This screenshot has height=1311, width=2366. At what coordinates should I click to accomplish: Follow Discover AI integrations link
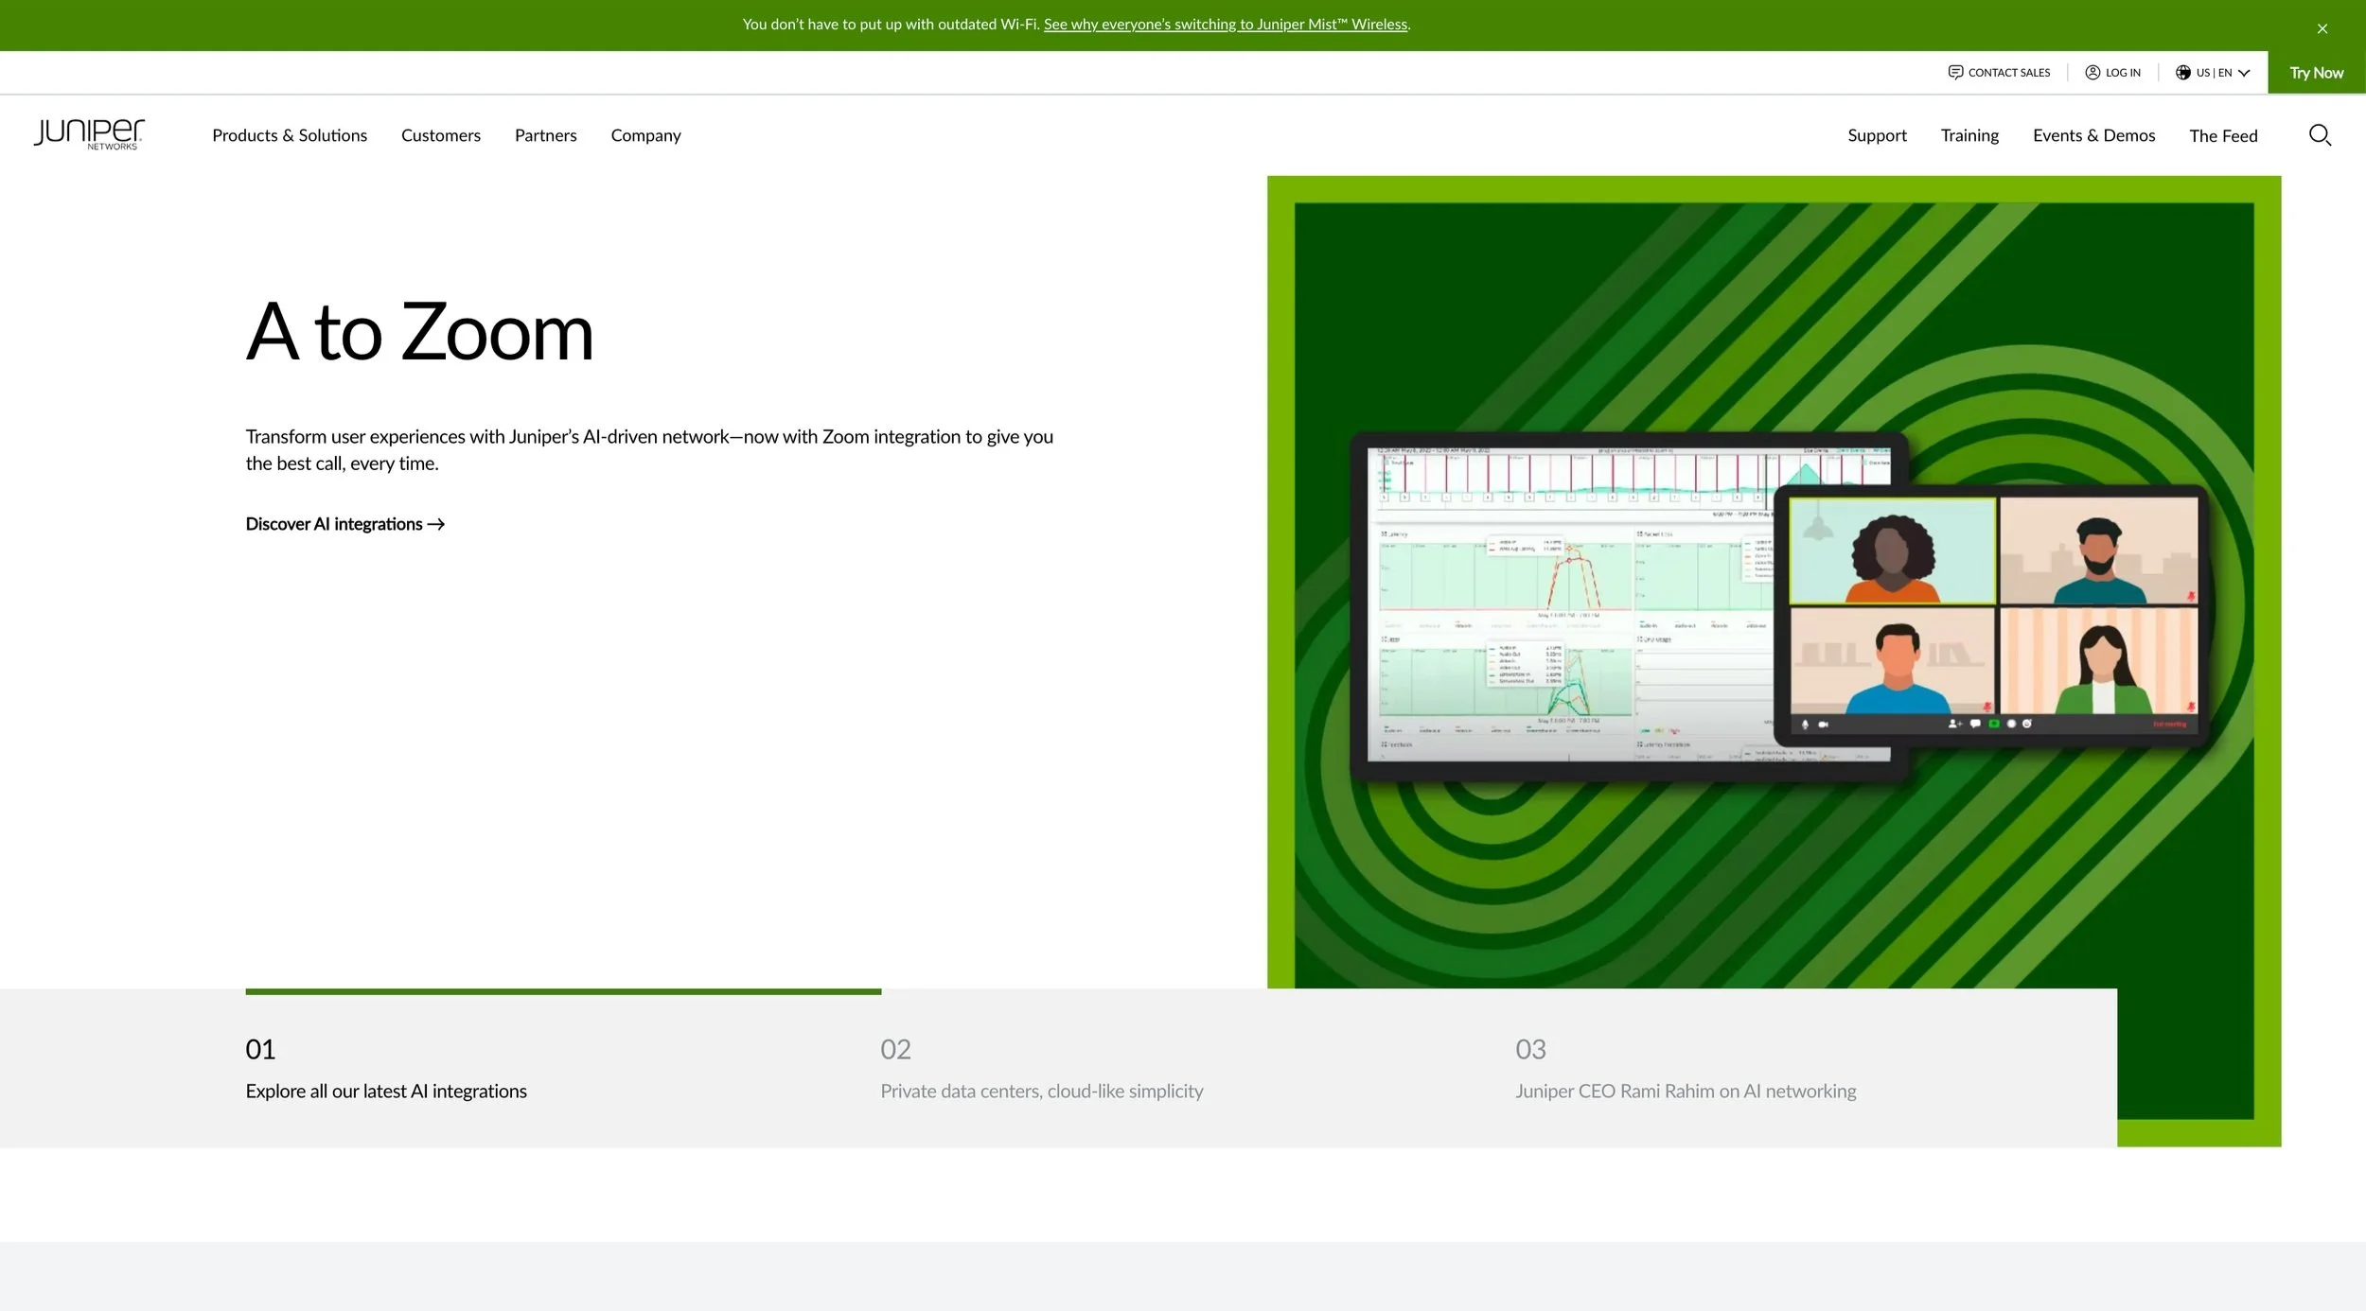(x=345, y=524)
